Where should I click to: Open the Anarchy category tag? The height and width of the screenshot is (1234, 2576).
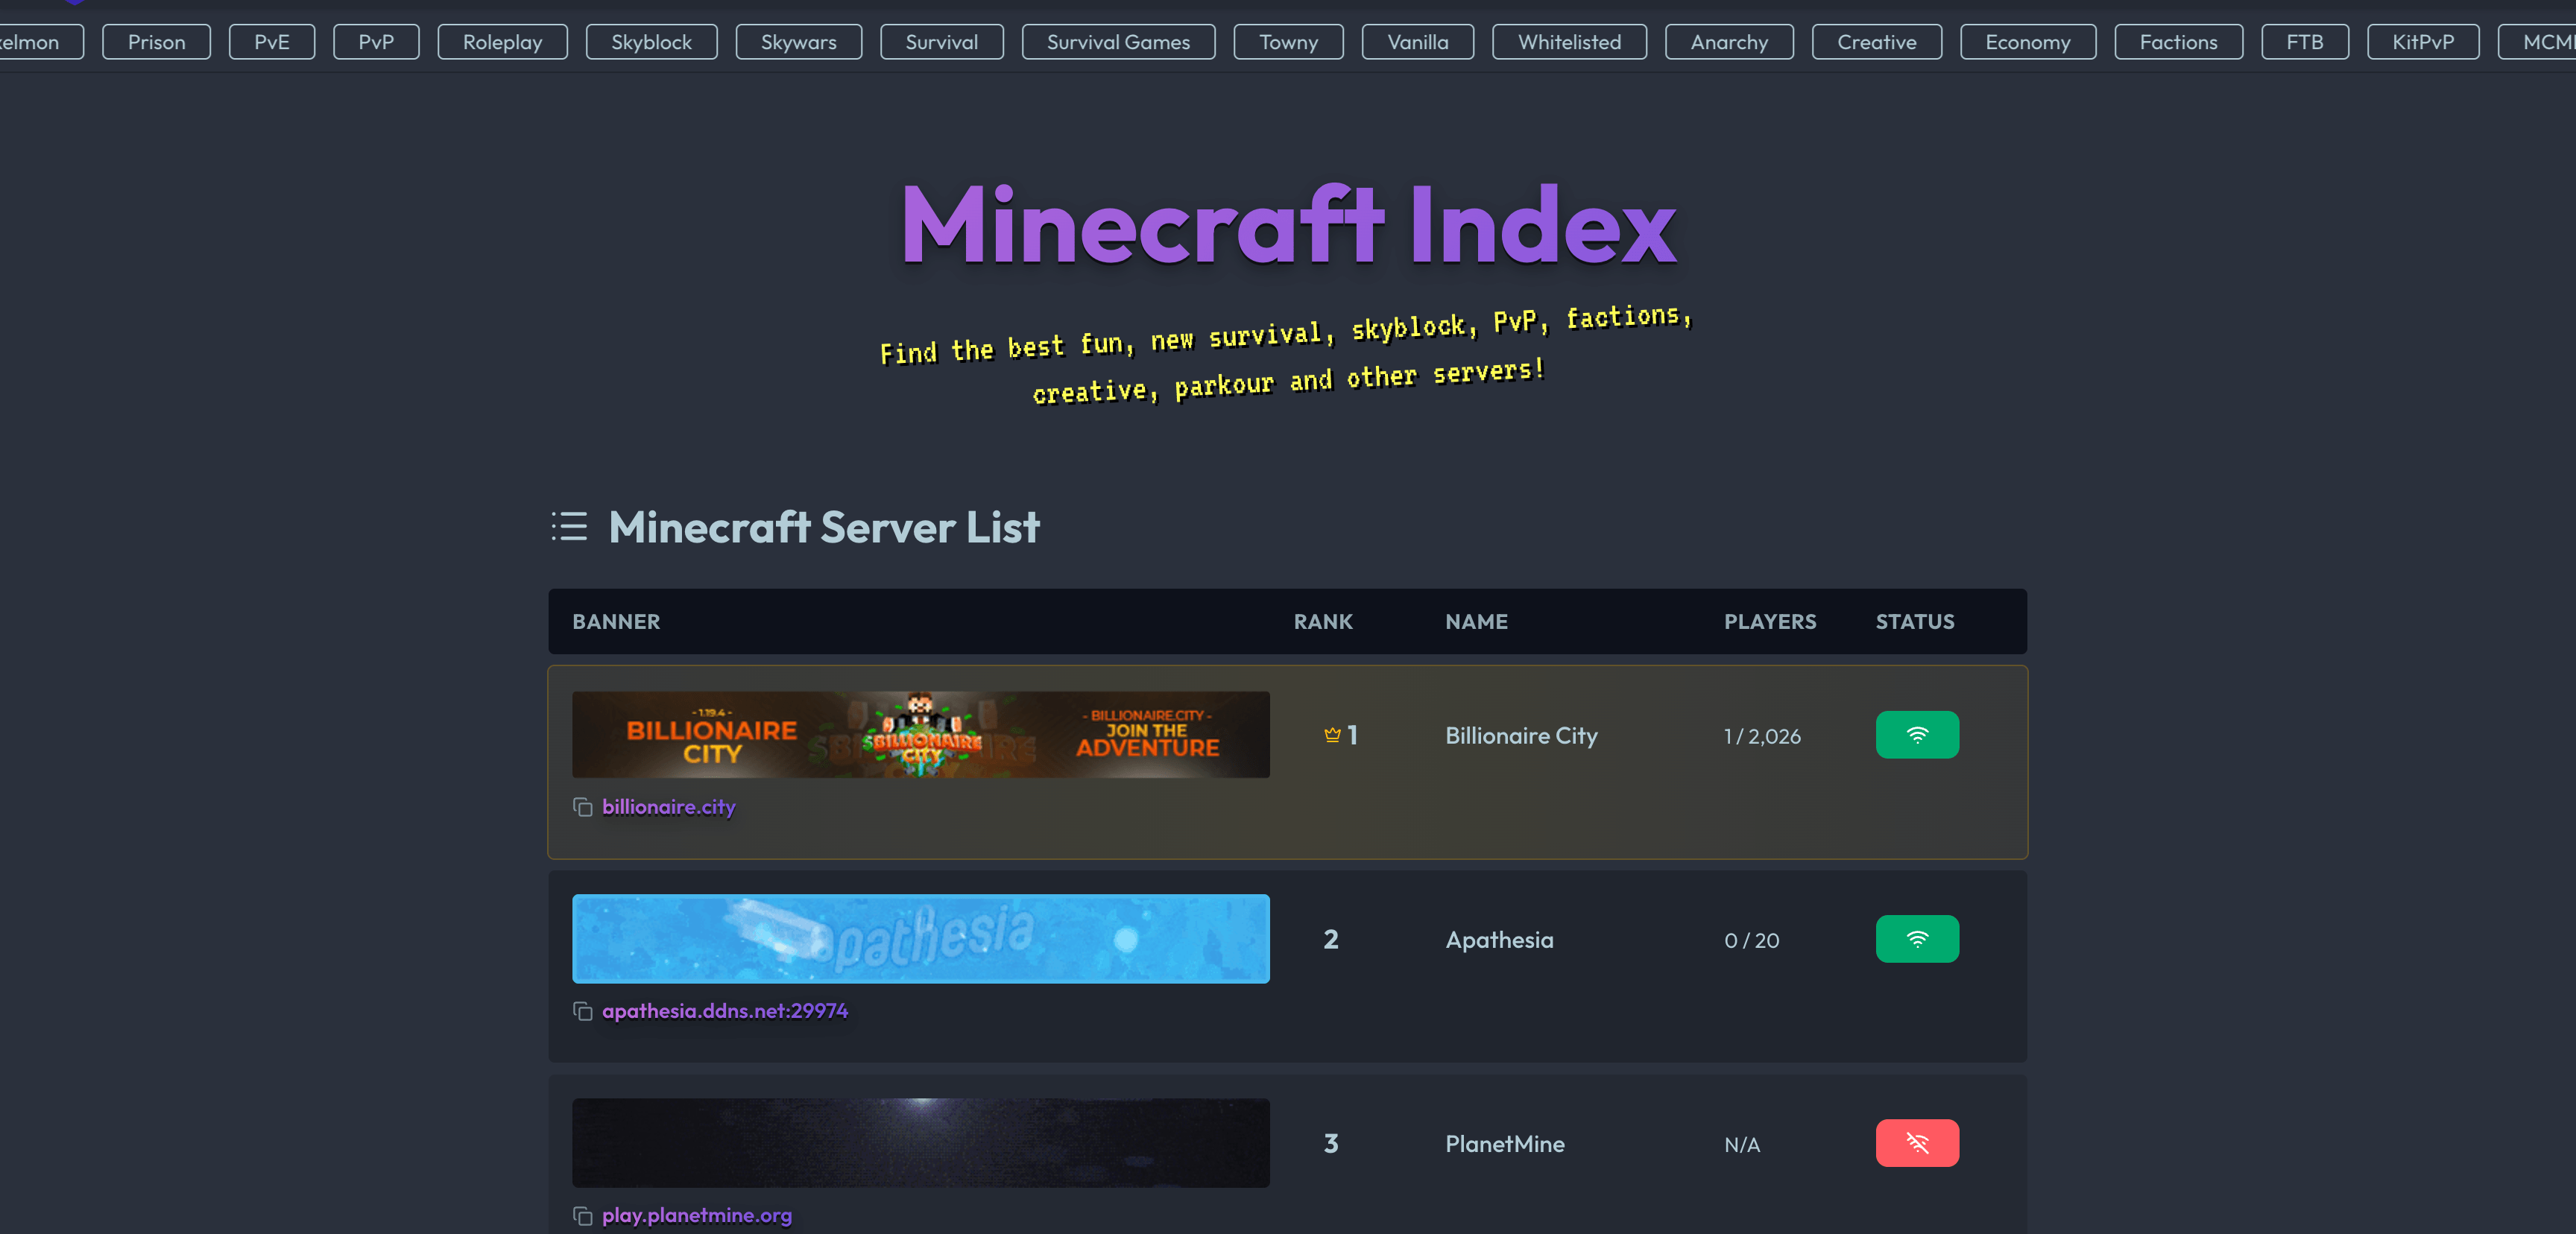[1730, 42]
